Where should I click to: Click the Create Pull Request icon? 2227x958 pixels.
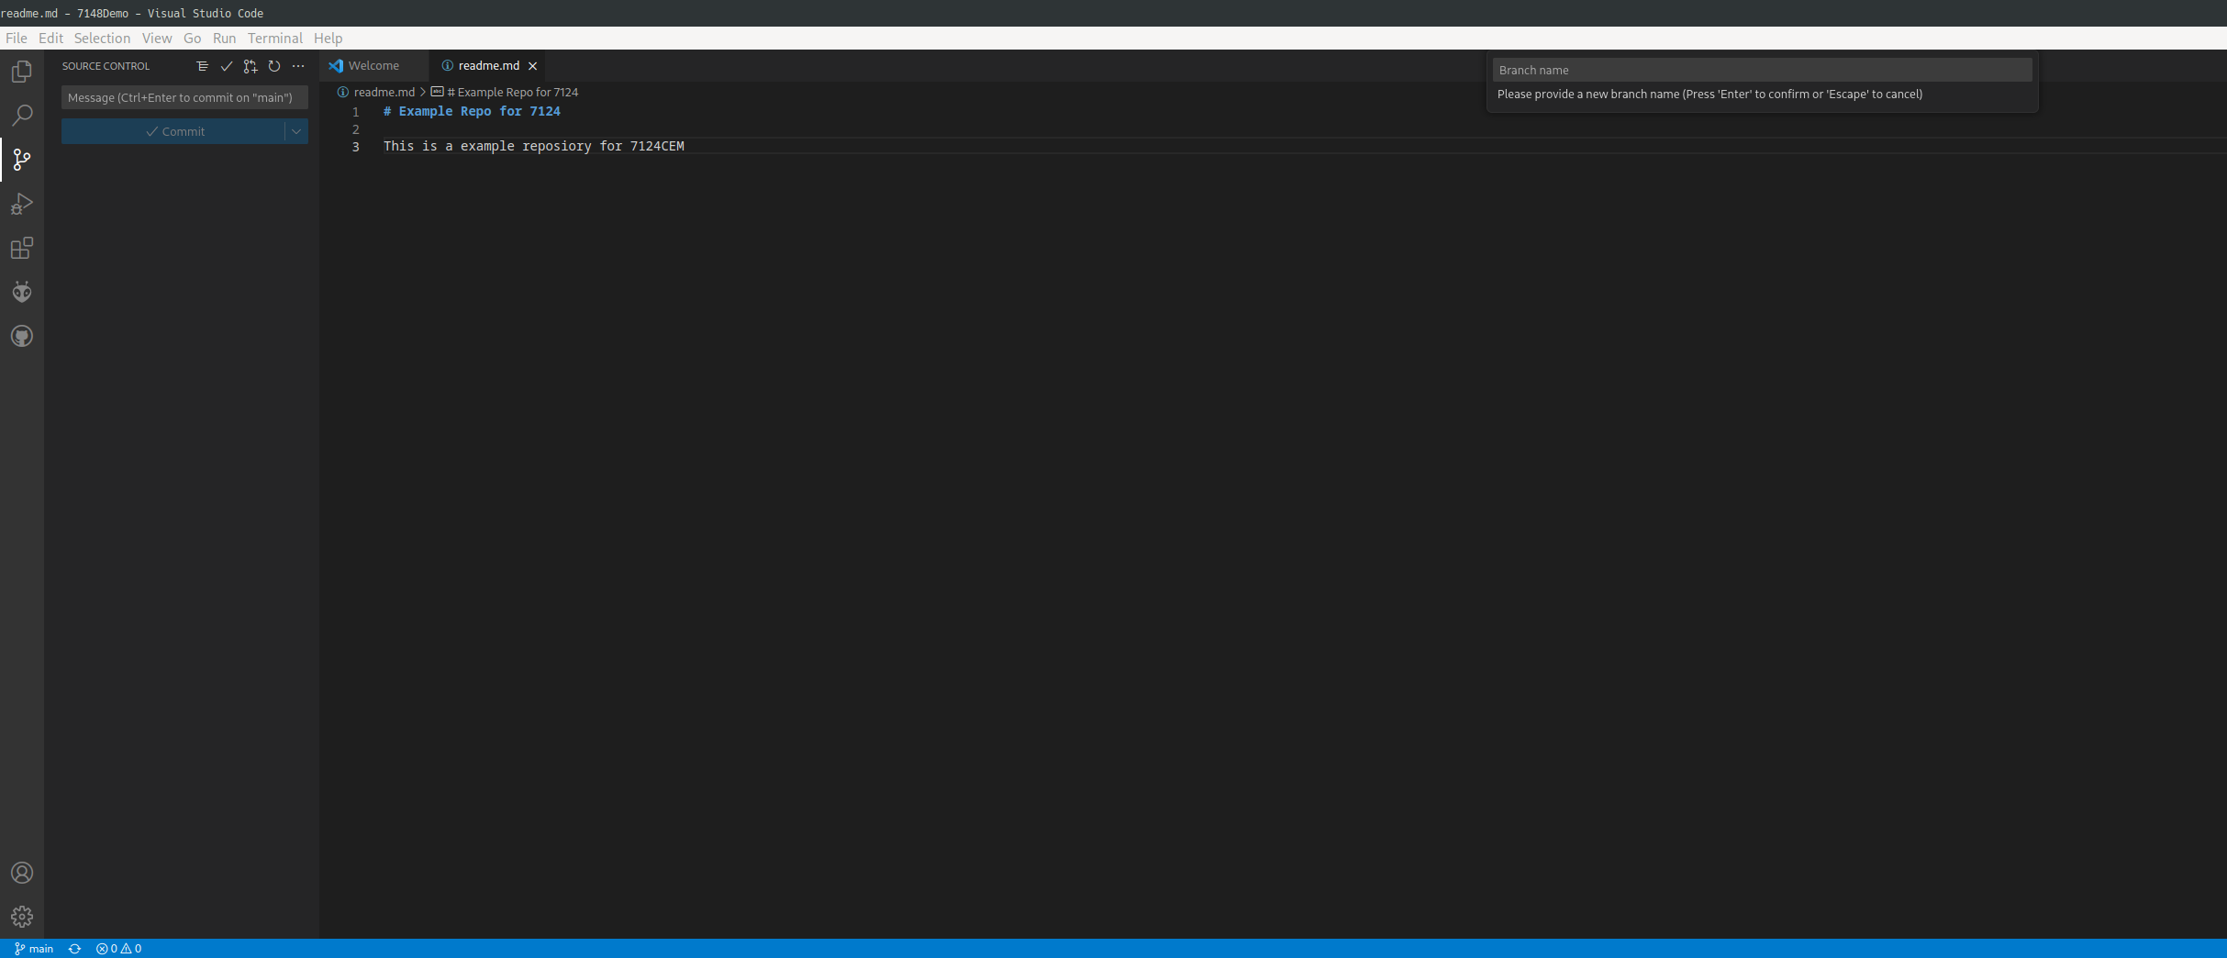pos(251,66)
